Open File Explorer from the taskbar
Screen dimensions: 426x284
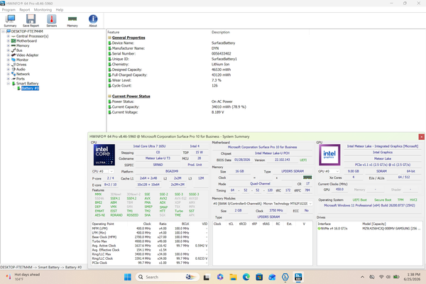tap(233, 277)
